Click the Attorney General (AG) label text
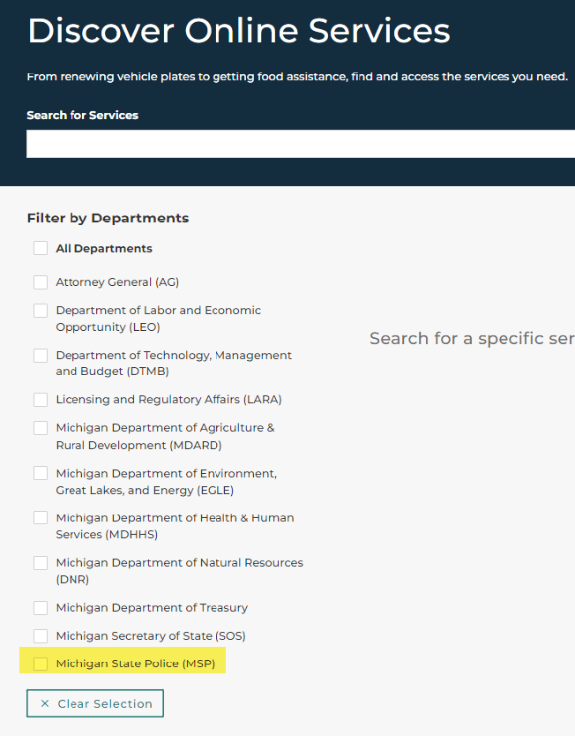 click(117, 282)
